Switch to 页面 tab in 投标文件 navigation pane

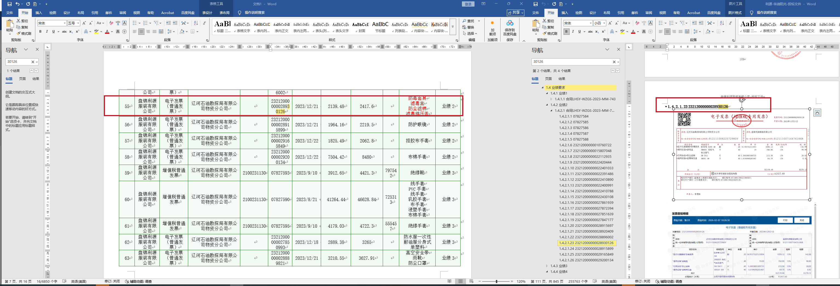tap(548, 79)
